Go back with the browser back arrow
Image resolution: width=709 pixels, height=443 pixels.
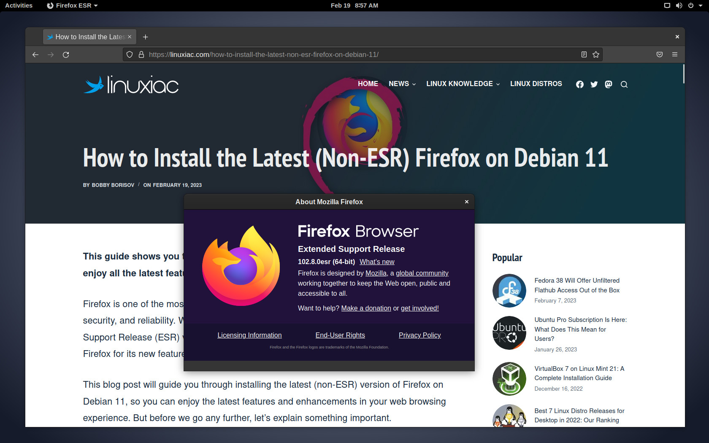(35, 55)
